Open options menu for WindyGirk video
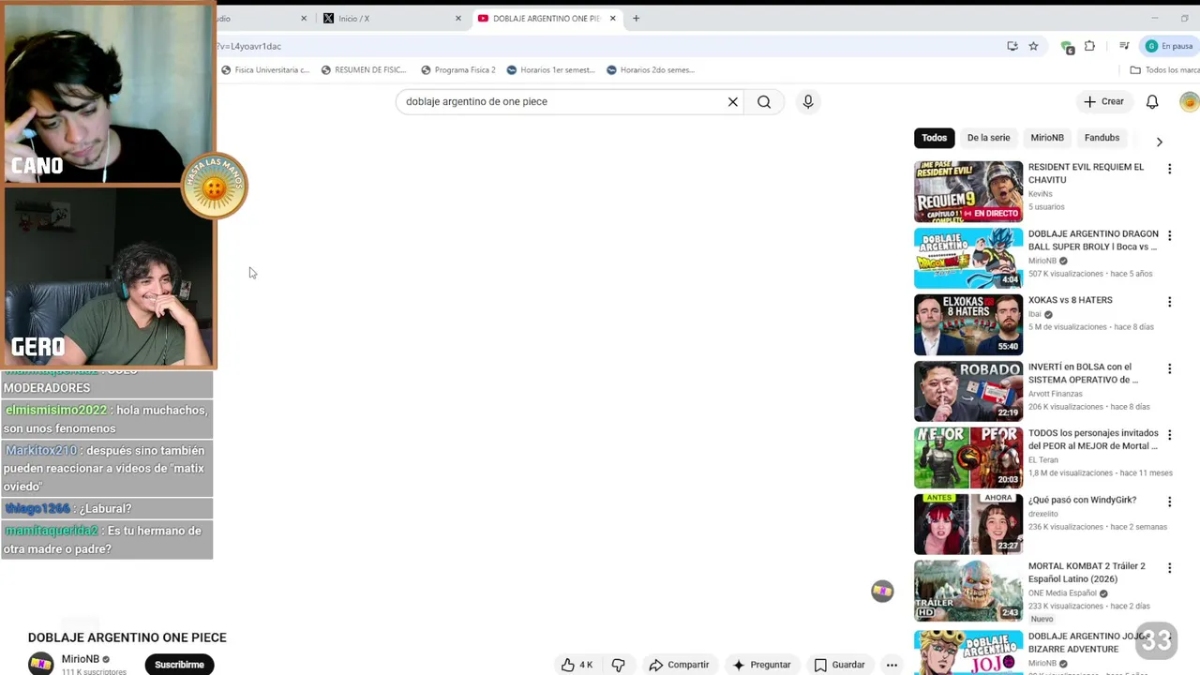 coord(1169,502)
